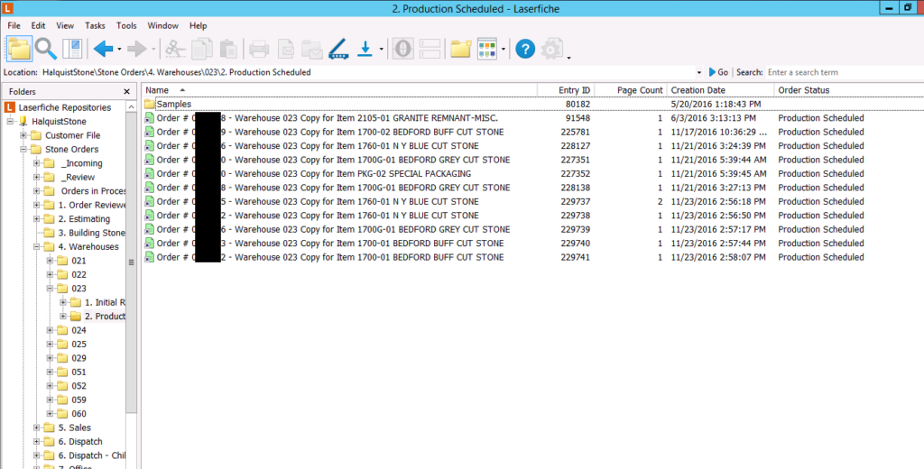Click the fields metadata toolbar icon
This screenshot has width=924, height=469.
430,49
